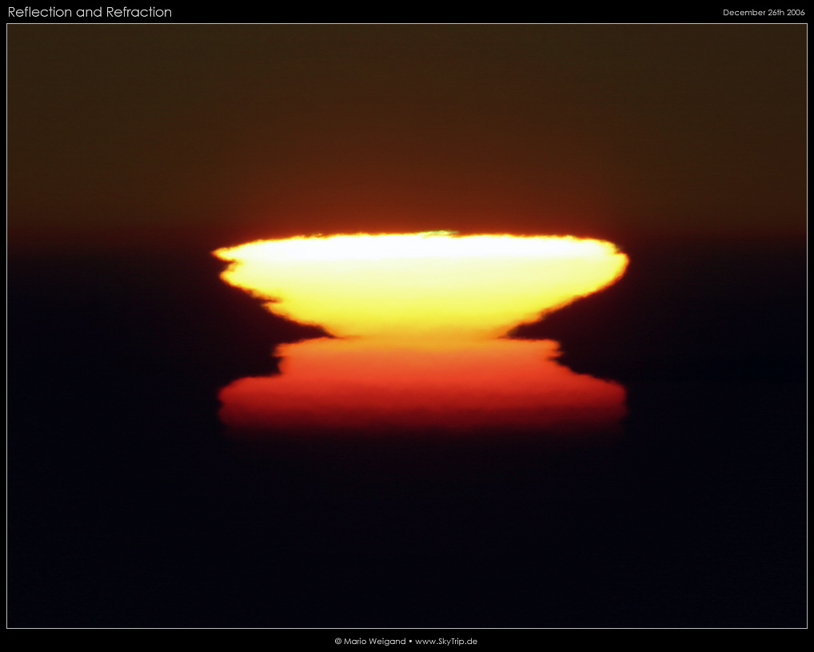This screenshot has width=814, height=652.
Task: Select the word "Refraction" in the title
Action: pos(138,12)
